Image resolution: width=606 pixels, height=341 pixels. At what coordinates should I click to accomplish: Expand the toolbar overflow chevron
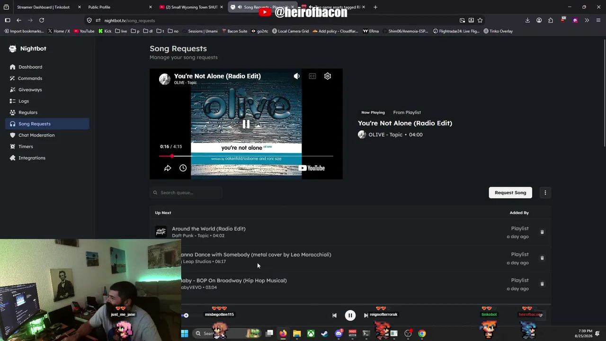(x=587, y=20)
